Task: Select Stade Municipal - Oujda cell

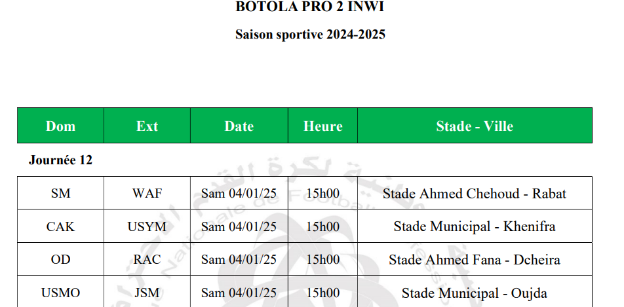Action: (474, 293)
